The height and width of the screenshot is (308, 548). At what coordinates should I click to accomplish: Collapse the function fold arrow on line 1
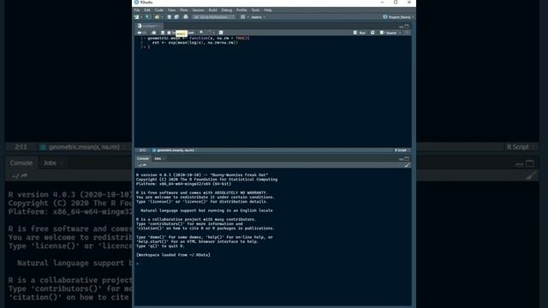(145, 38)
